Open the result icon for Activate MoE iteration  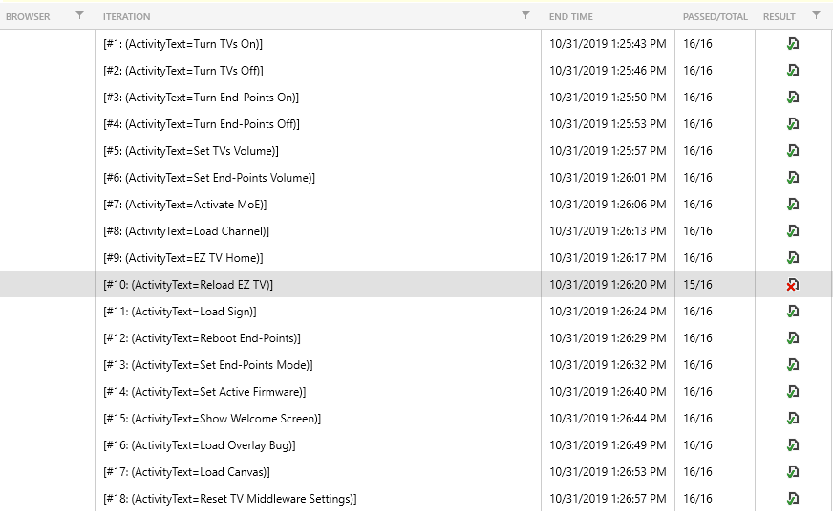click(x=793, y=205)
